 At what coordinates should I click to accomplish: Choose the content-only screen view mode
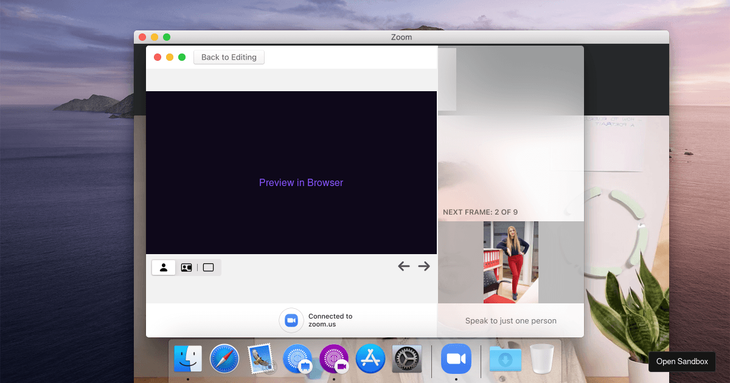point(209,267)
